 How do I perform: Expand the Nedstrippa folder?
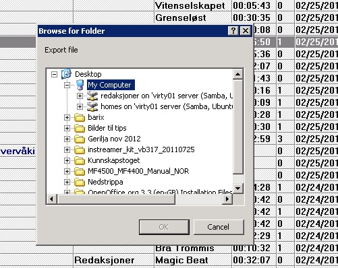coord(67,182)
